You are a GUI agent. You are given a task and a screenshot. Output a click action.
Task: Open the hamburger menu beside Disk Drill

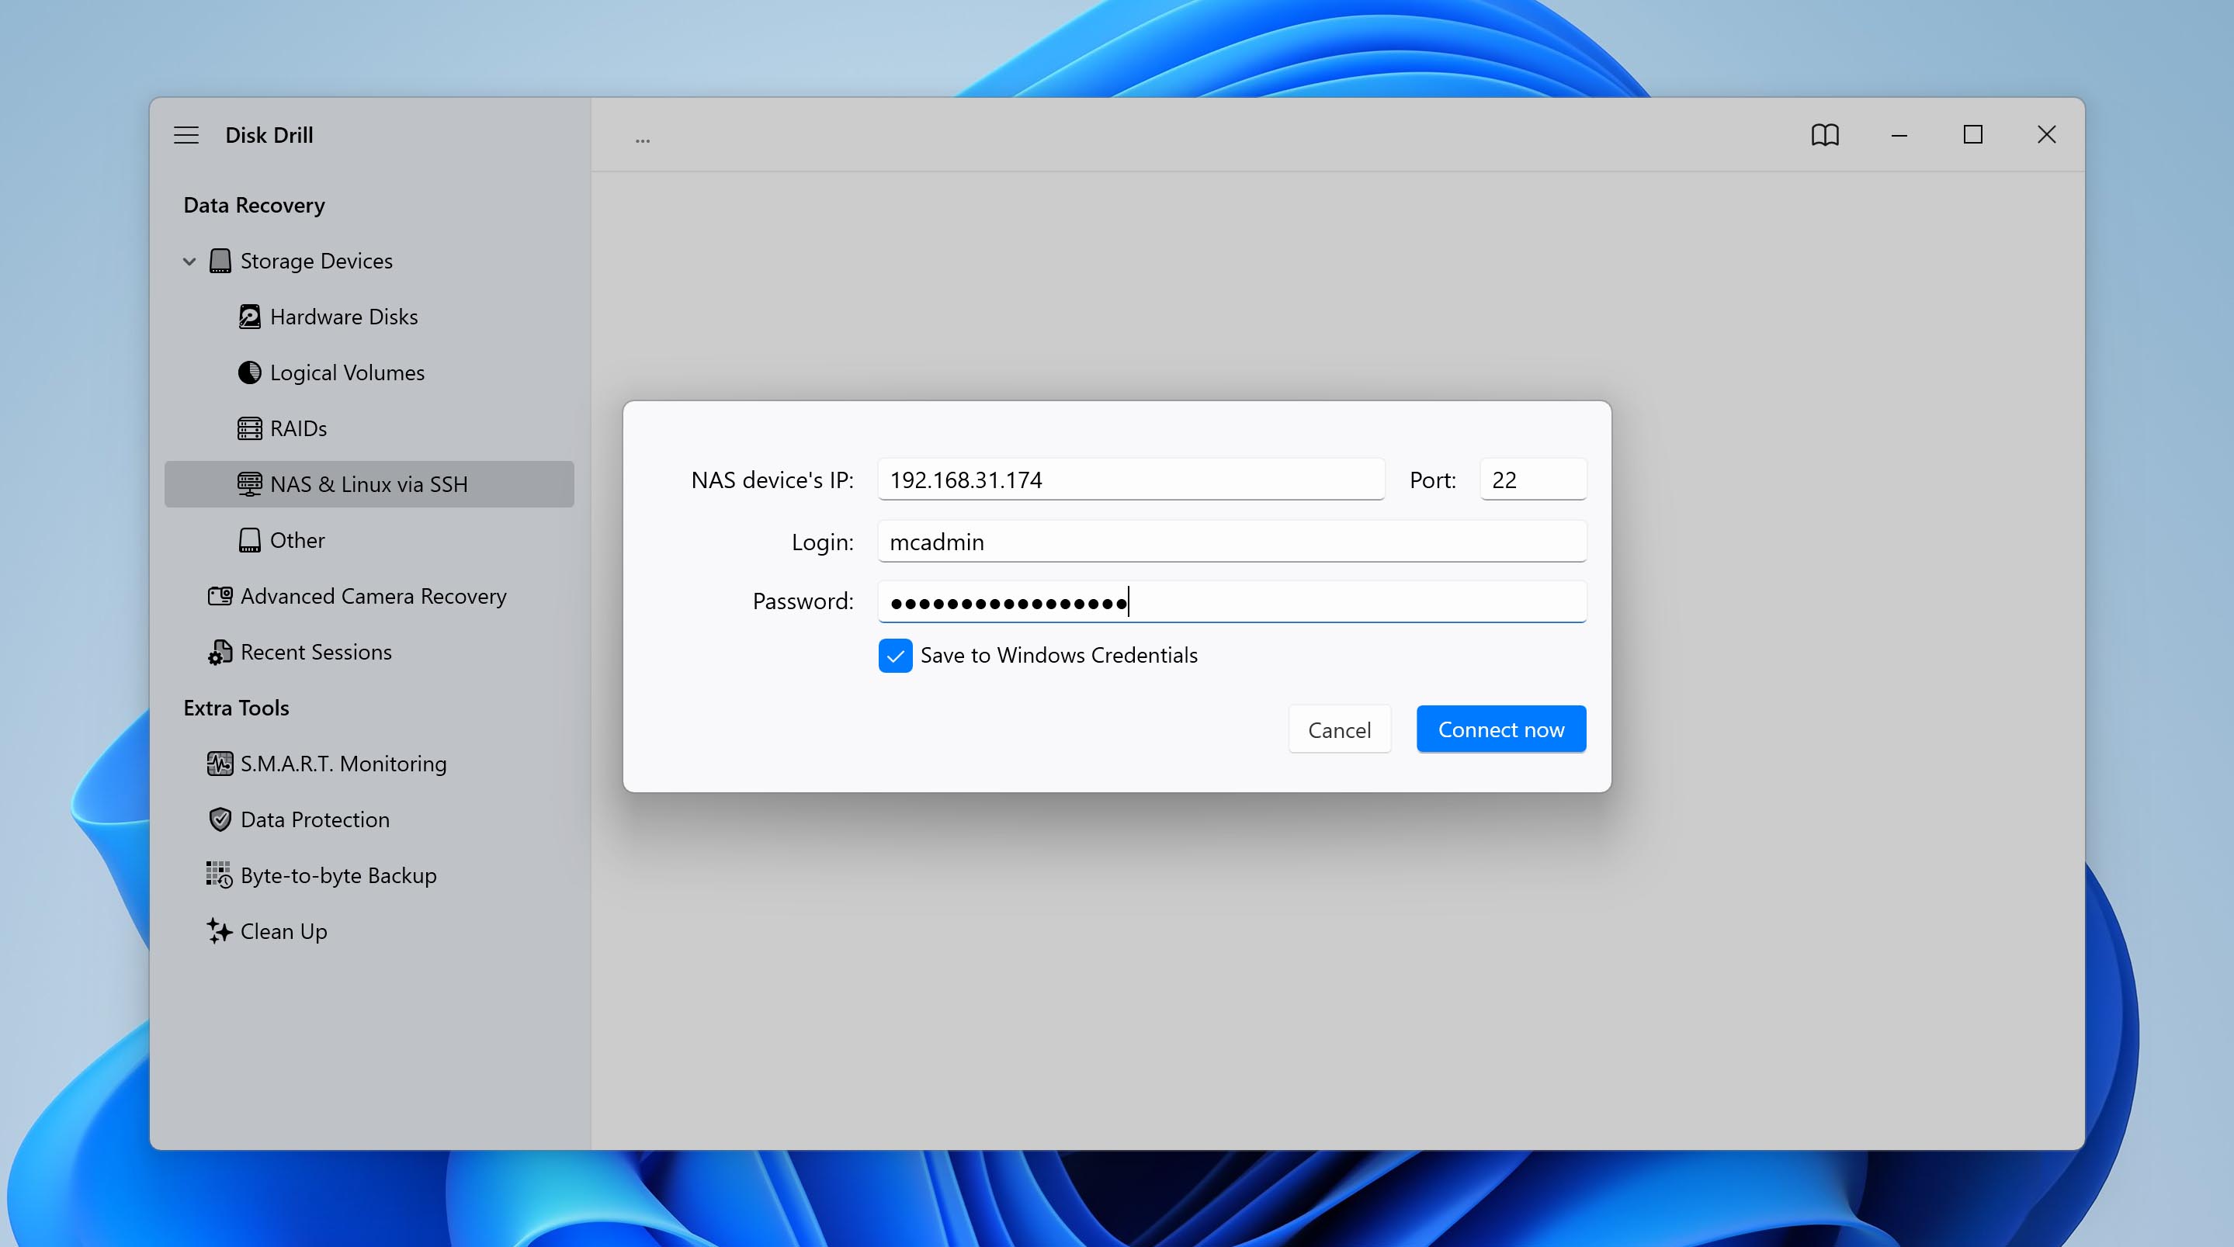(186, 135)
